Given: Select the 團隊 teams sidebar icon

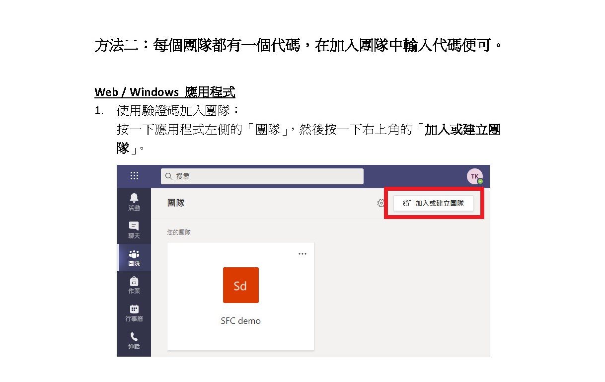Looking at the screenshot, I should (134, 258).
